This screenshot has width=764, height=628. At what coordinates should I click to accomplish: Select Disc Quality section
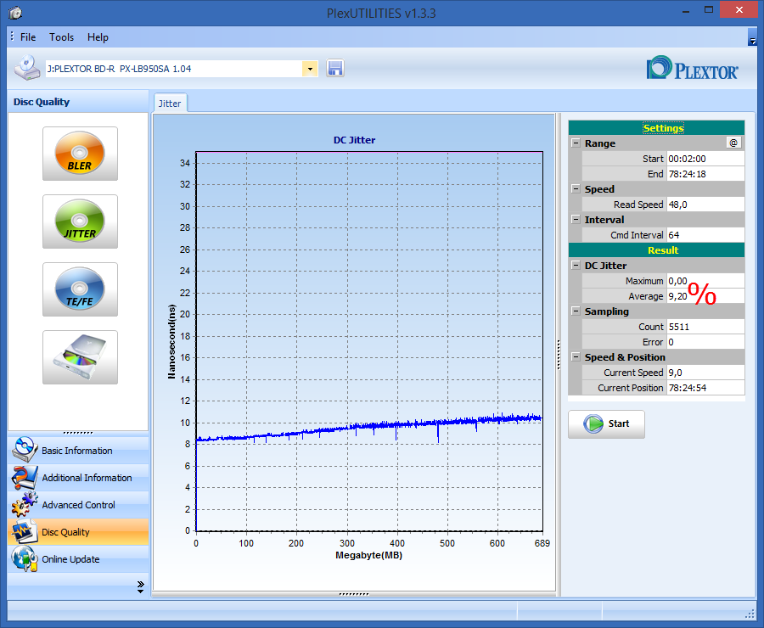pyautogui.click(x=78, y=531)
